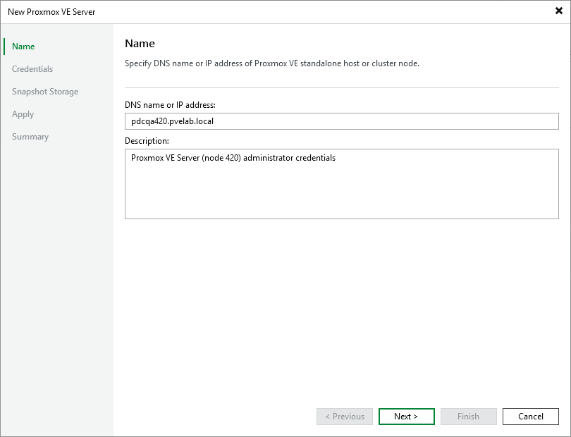Click the Finish button
Image resolution: width=571 pixels, height=437 pixels.
tap(468, 416)
